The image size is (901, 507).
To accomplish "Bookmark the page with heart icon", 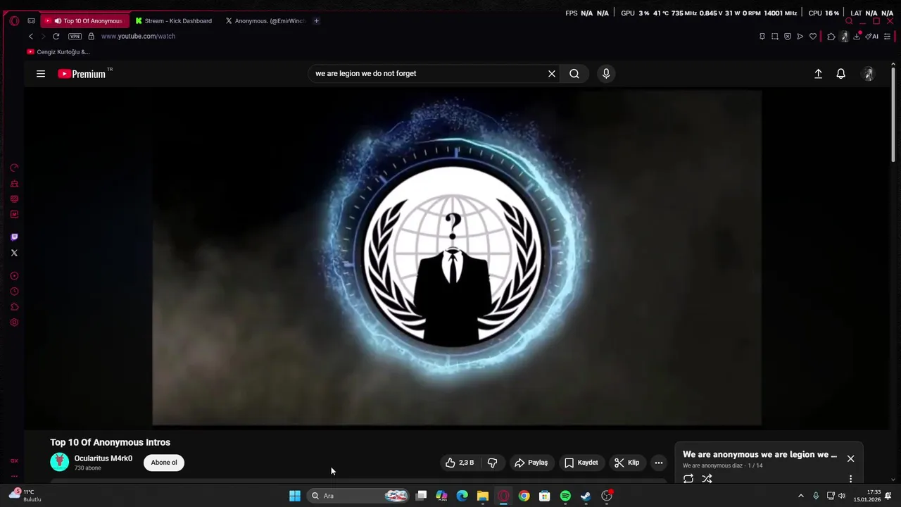I will point(812,36).
